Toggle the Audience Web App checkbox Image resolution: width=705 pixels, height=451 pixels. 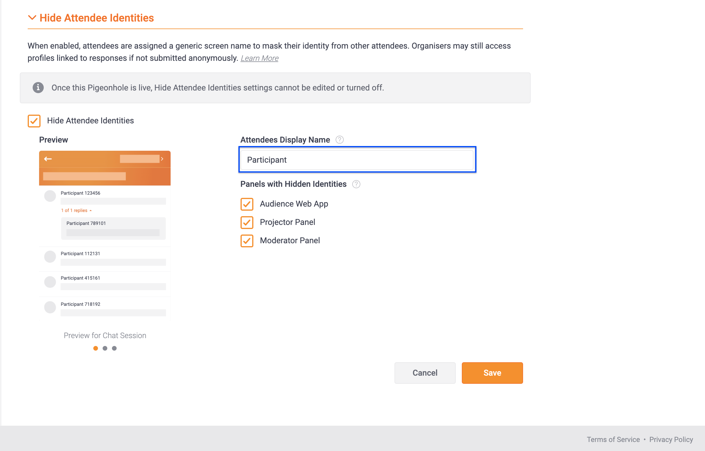[247, 204]
